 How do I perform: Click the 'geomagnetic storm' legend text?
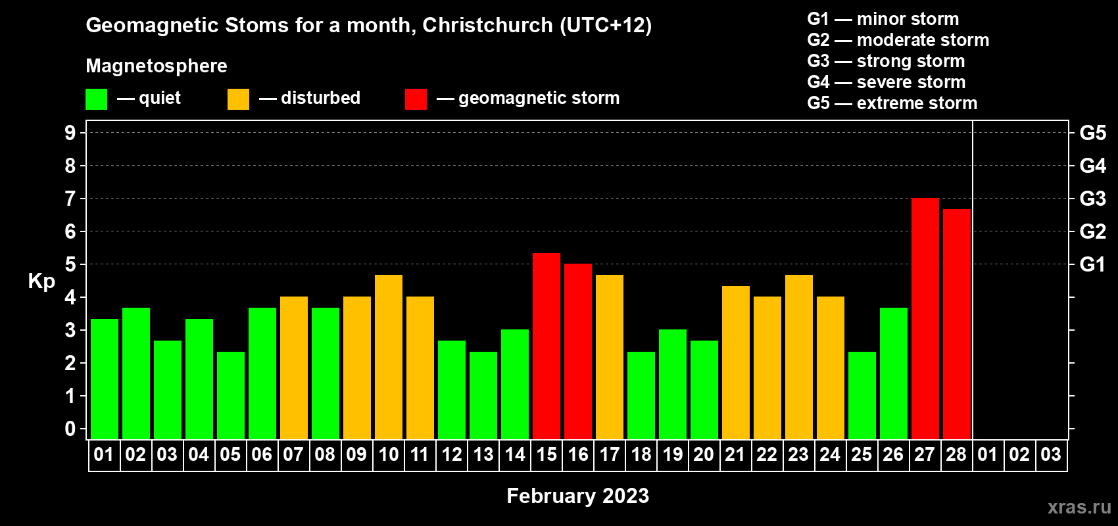click(539, 98)
